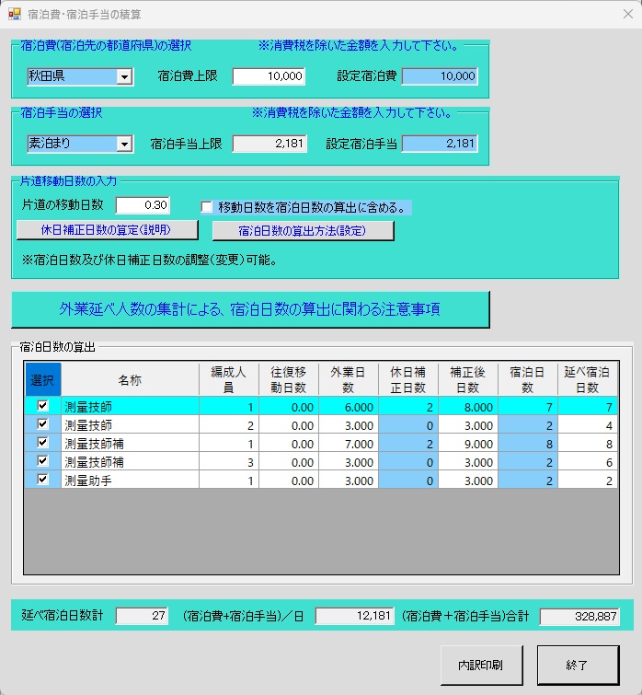
Task: Enable 移動日数を宿泊日数の算出に含める checkbox
Action: pos(207,207)
